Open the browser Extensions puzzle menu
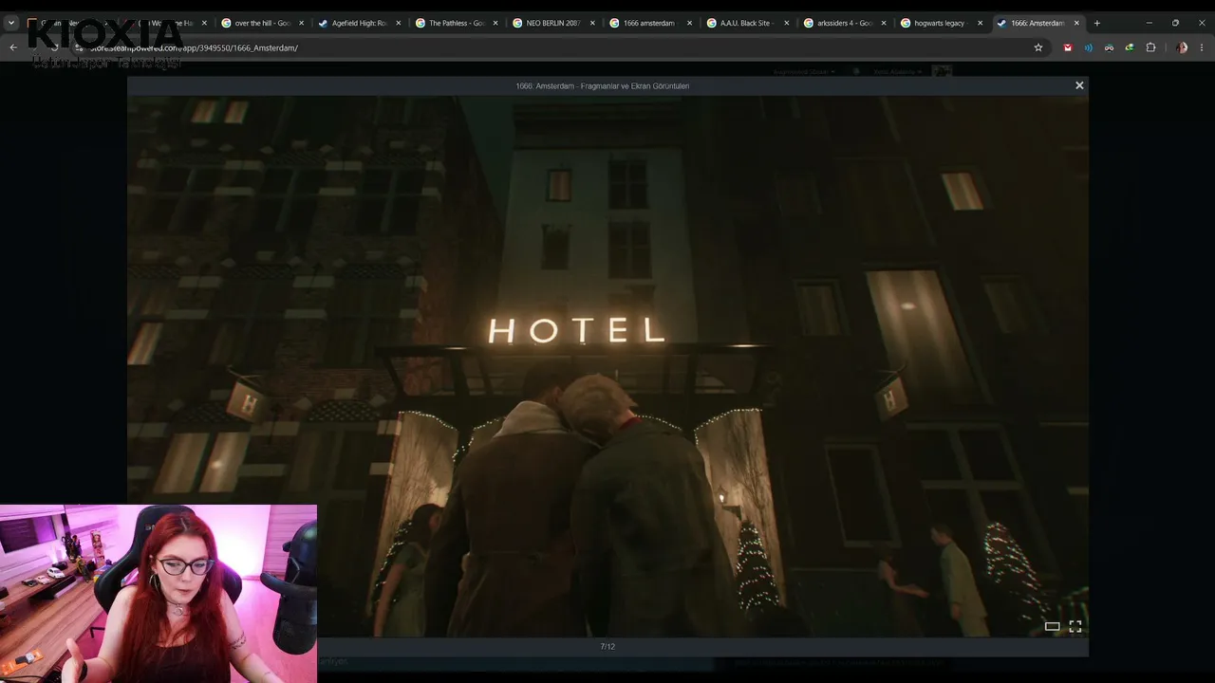This screenshot has width=1215, height=683. tap(1150, 47)
